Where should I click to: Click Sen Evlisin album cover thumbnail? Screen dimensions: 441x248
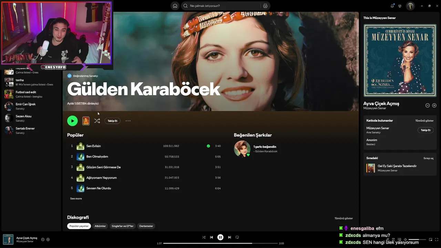click(80, 146)
